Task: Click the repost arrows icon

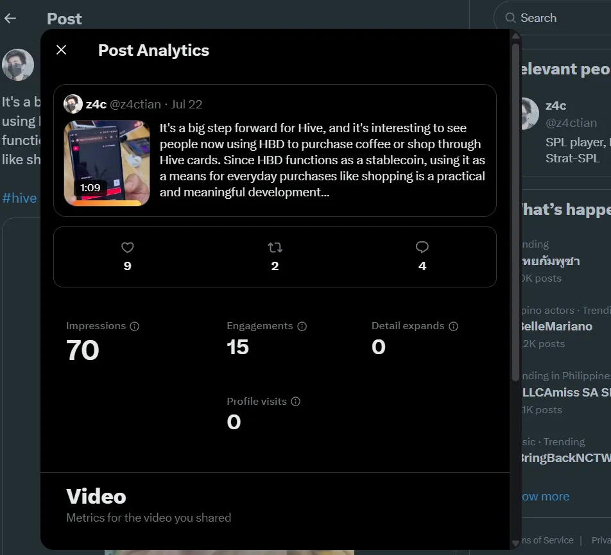Action: [x=275, y=247]
